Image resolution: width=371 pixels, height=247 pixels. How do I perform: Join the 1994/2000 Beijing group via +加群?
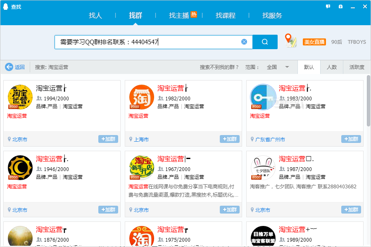point(108,139)
